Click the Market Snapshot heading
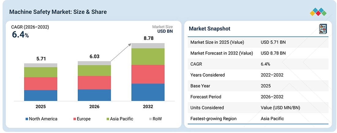Viewport: 337px width, 133px height. (210, 28)
